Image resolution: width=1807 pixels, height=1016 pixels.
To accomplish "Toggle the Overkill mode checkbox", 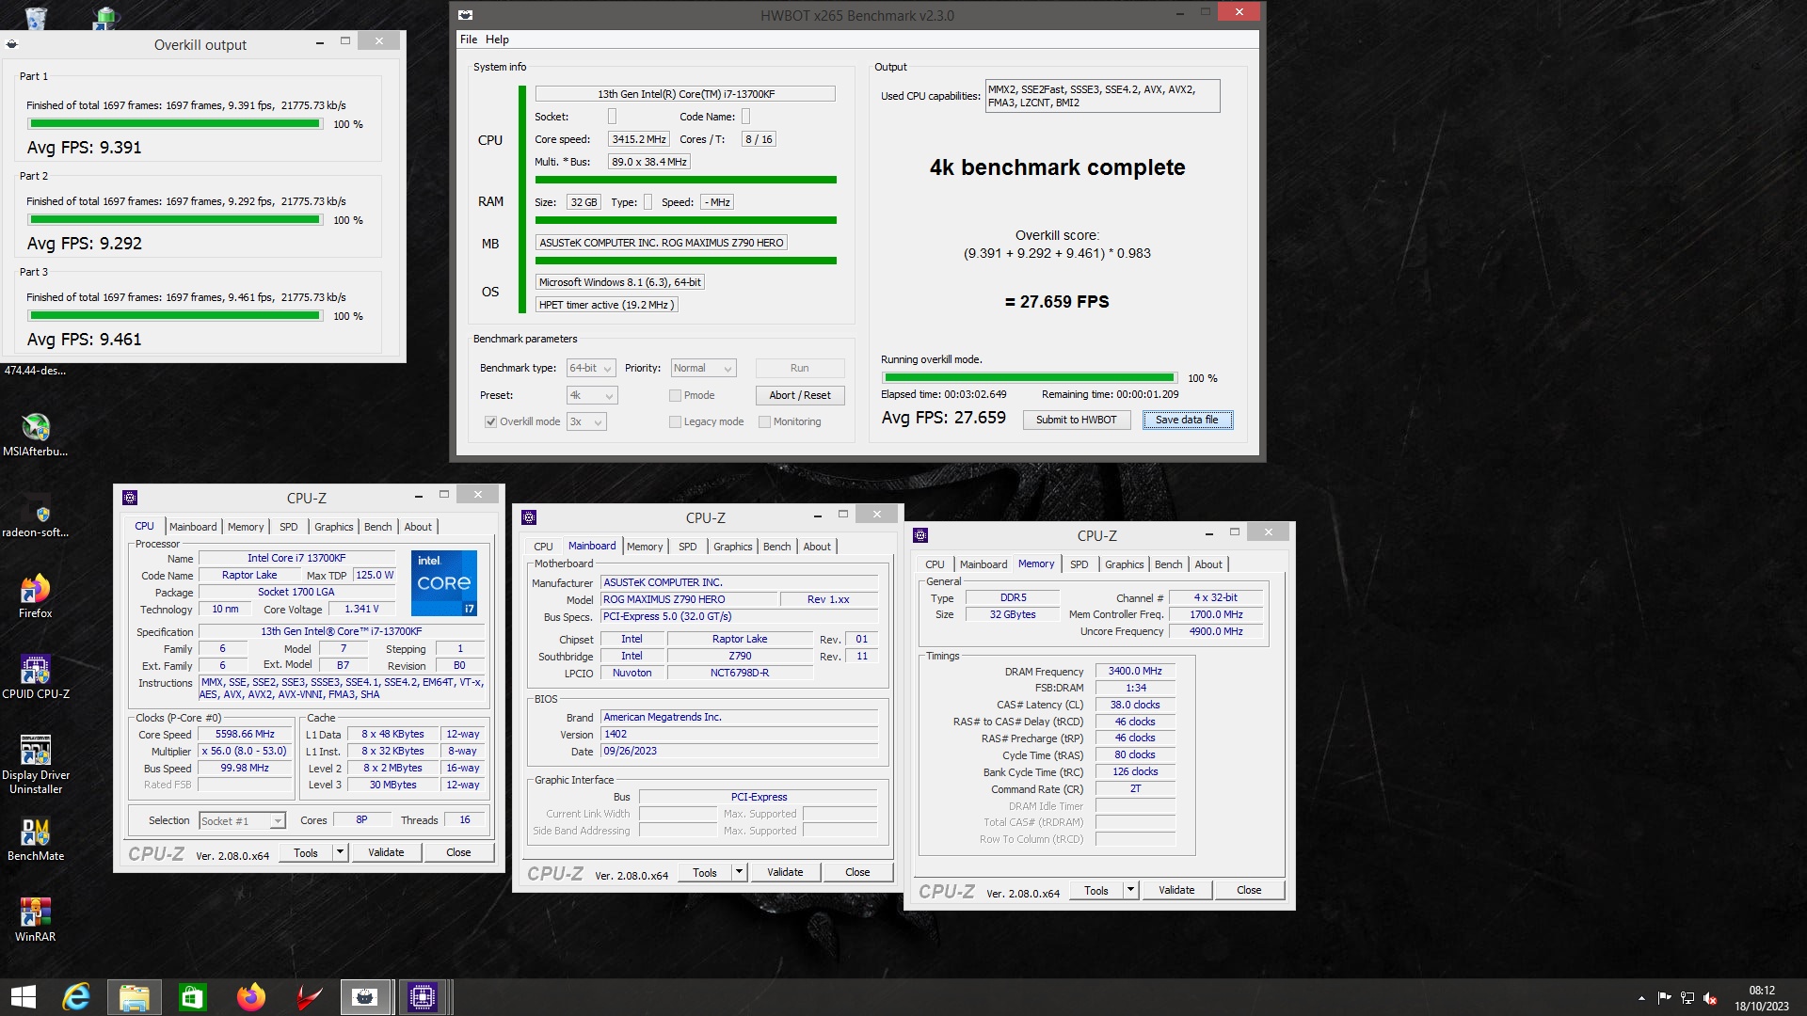I will [490, 421].
